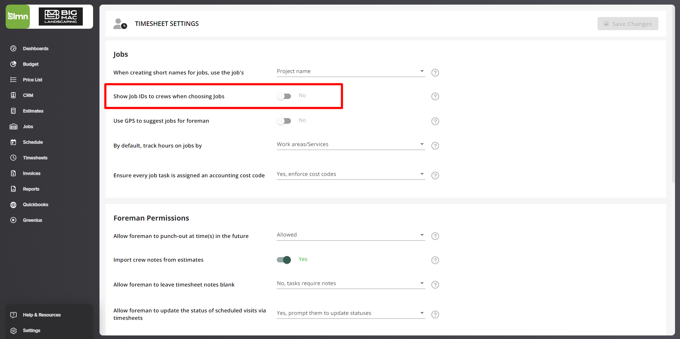
Task: Go to Timesheets in sidebar
Action: [x=35, y=158]
